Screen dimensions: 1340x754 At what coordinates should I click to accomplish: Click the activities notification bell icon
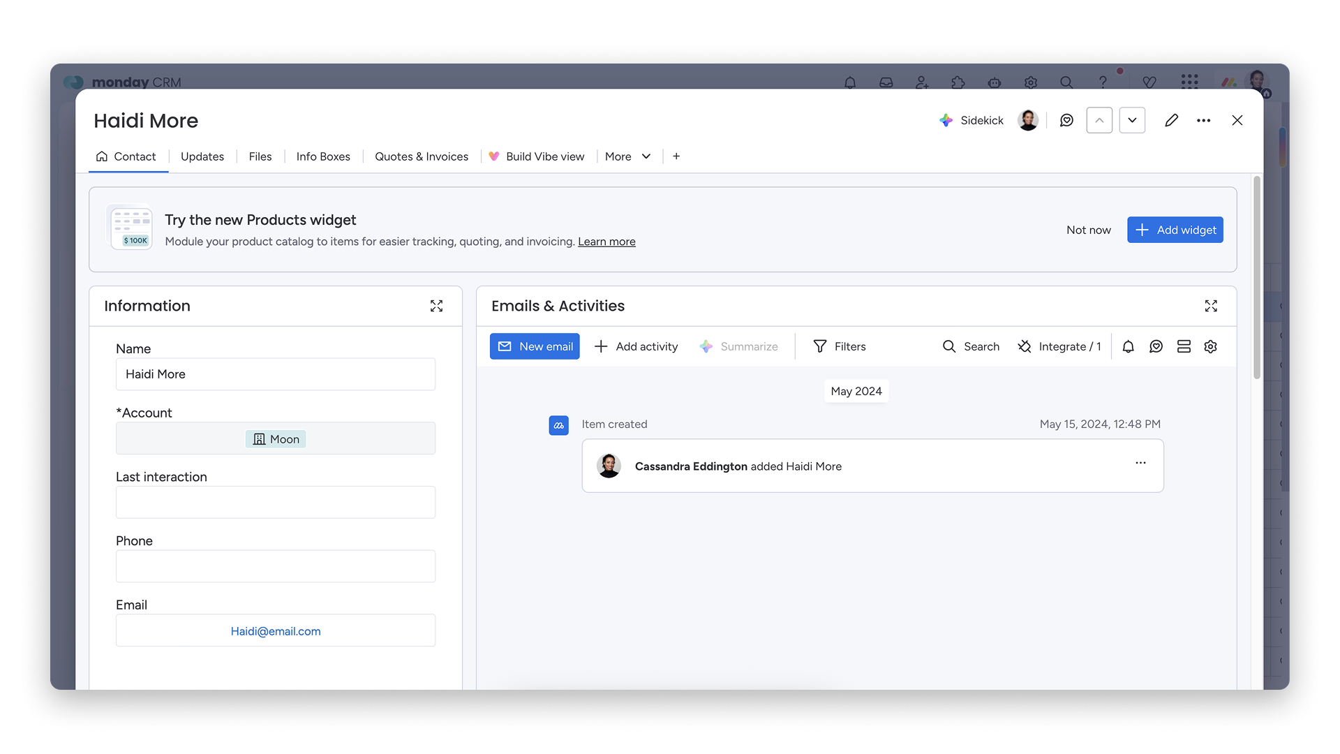tap(1129, 346)
